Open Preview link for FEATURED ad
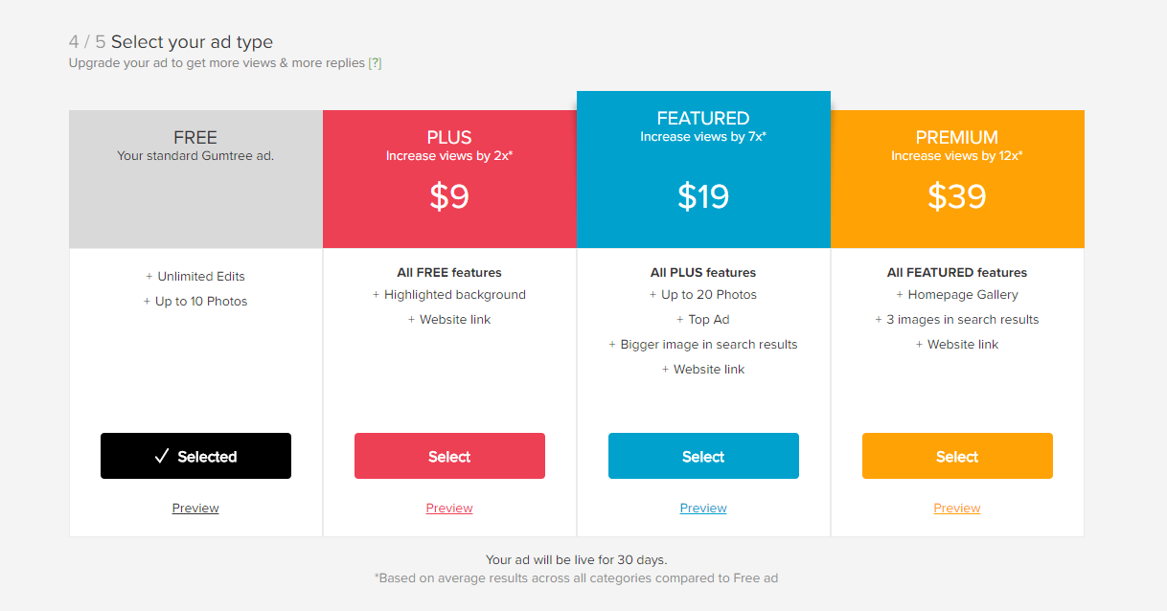The height and width of the screenshot is (611, 1167). pyautogui.click(x=703, y=509)
